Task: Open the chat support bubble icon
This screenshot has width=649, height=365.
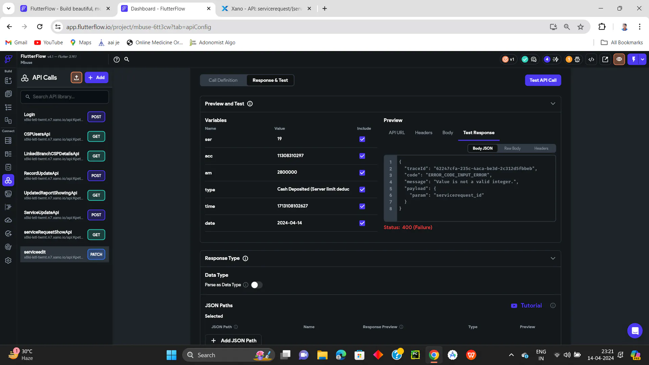Action: pyautogui.click(x=635, y=331)
